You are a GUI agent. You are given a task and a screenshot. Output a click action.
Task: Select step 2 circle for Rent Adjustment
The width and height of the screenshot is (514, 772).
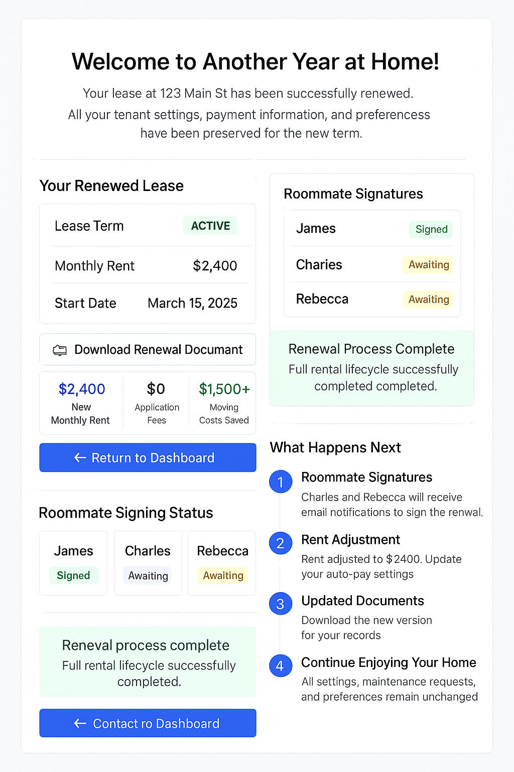pos(280,543)
